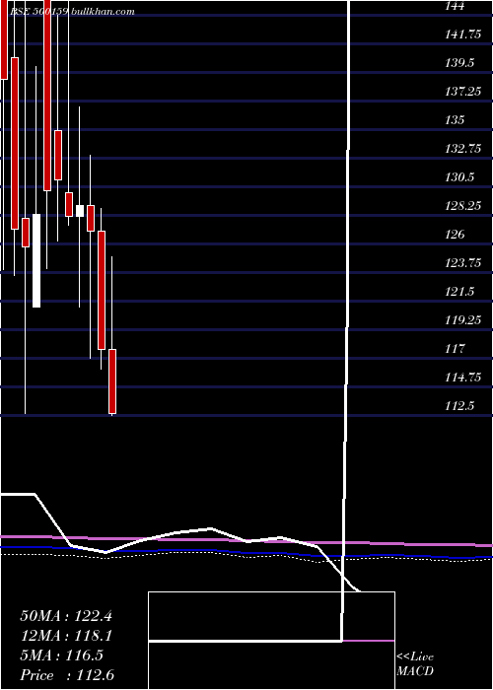Click the 144 price axis label
The height and width of the screenshot is (690, 493).
click(x=455, y=6)
